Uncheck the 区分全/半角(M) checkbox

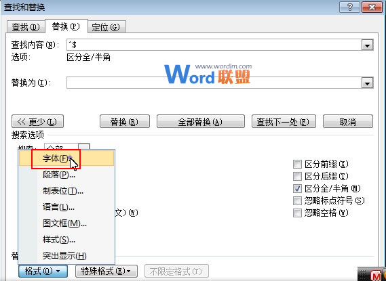297,188
